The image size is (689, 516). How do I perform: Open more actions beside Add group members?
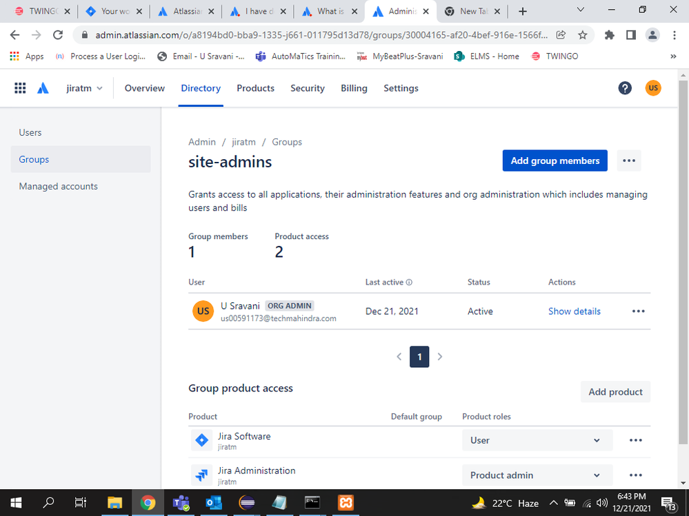[629, 161]
